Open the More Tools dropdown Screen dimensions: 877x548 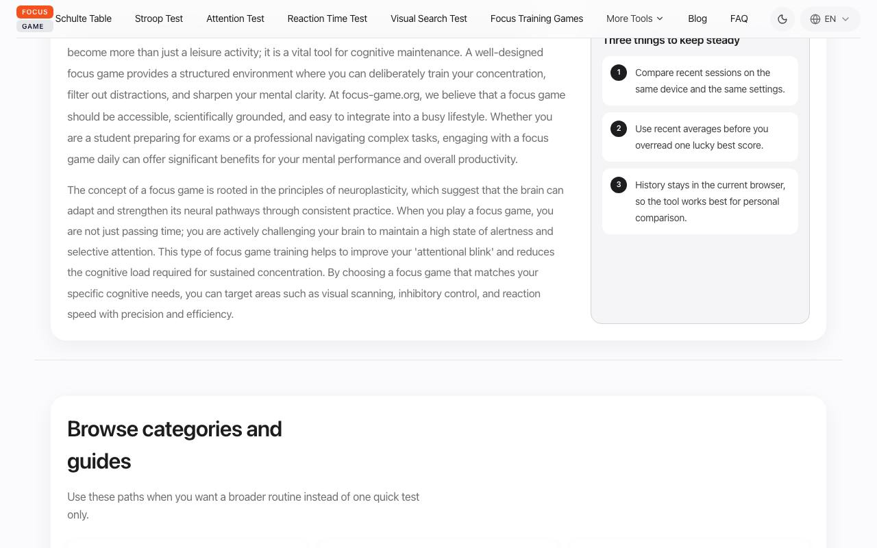(x=634, y=18)
